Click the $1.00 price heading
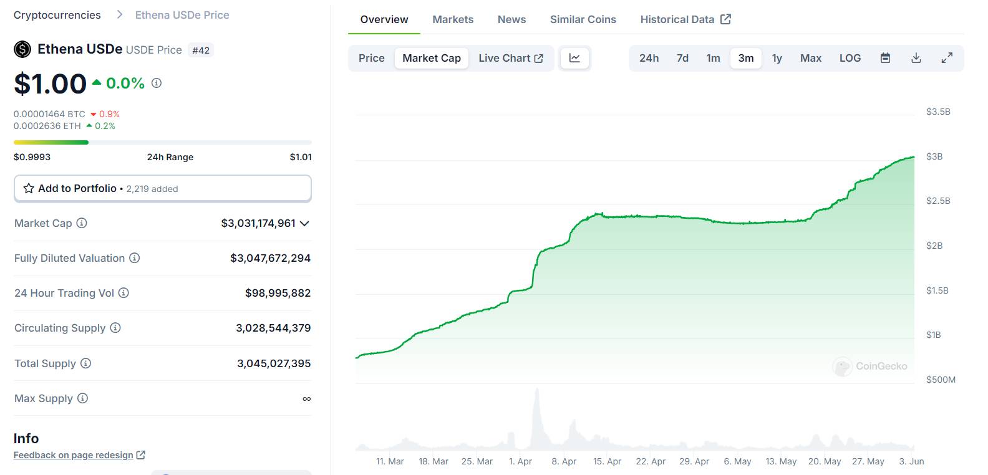 pyautogui.click(x=50, y=84)
